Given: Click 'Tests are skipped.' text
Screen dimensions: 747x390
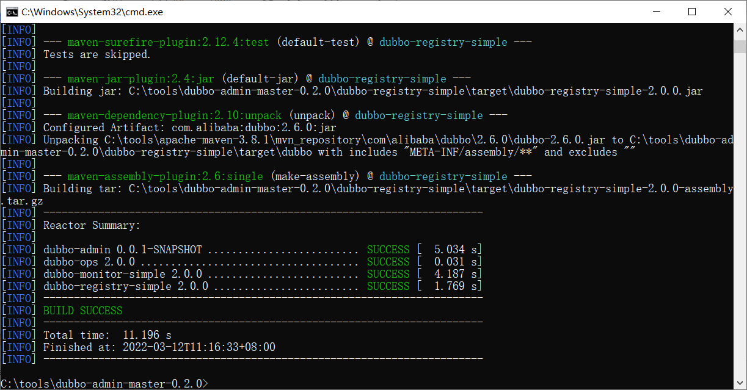Looking at the screenshot, I should coord(97,54).
